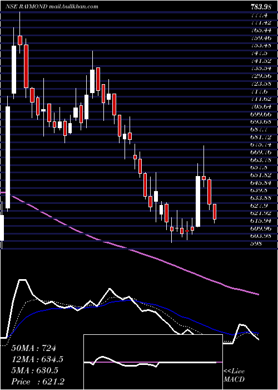Click the '687.7' price axis label

pyautogui.click(x=260, y=129)
